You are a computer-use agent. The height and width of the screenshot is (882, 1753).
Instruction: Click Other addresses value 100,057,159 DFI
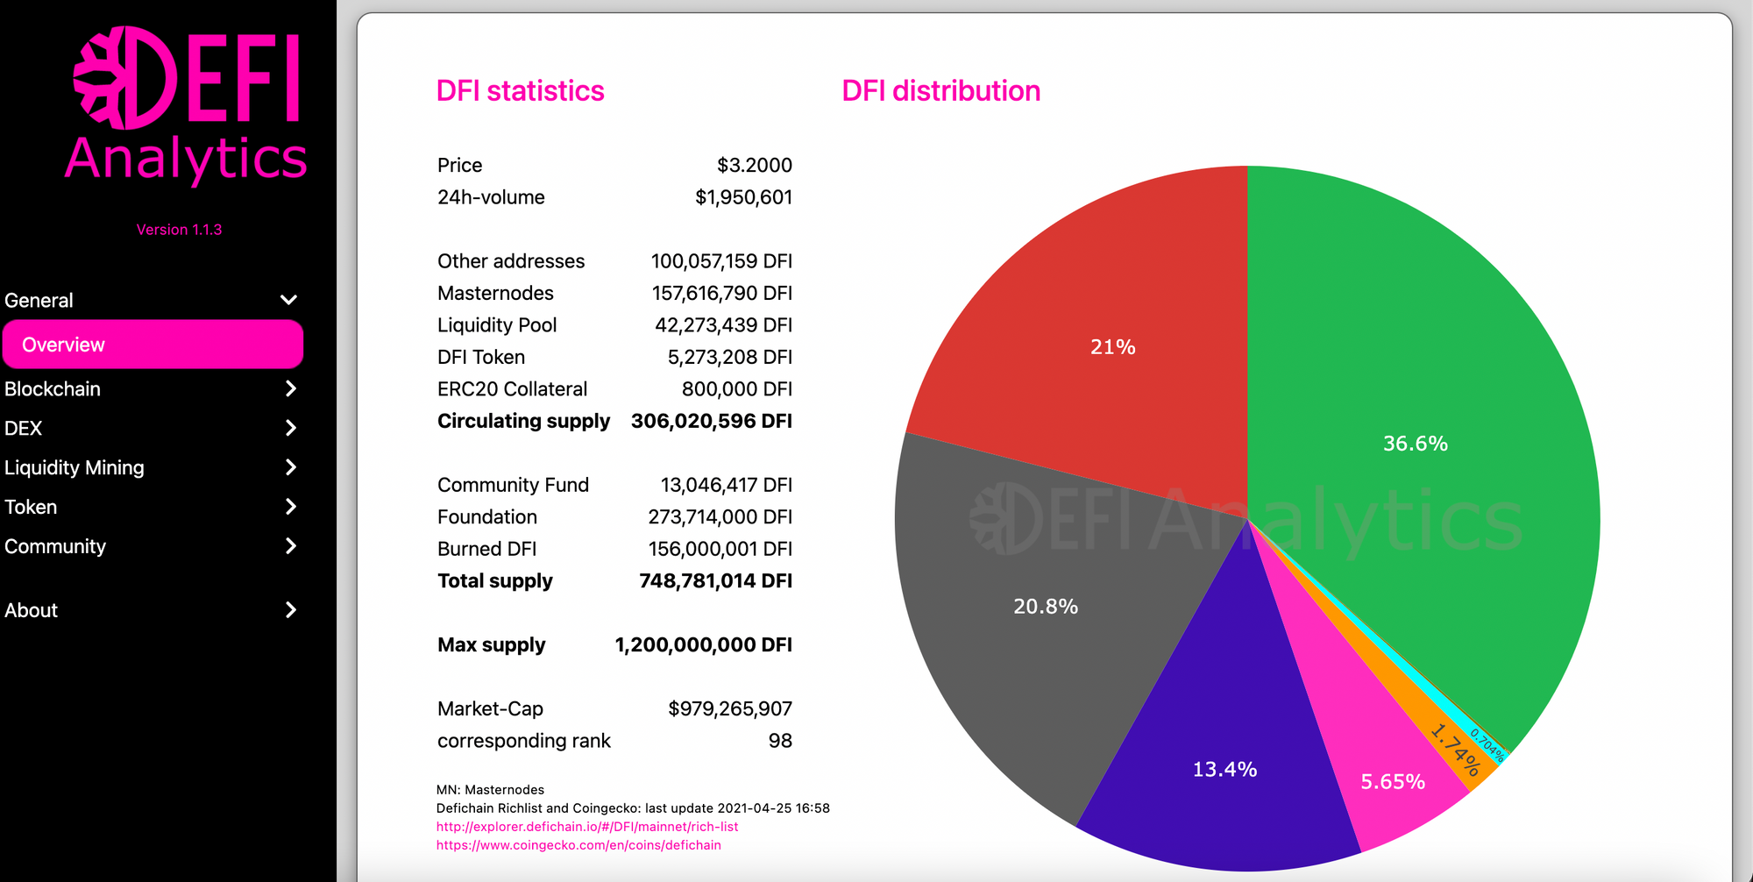721,261
